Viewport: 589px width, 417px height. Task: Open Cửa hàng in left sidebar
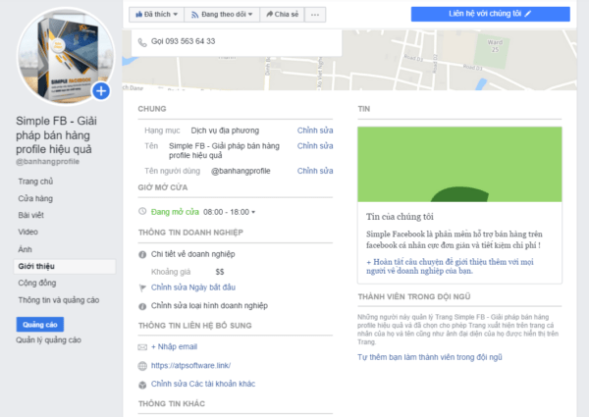(x=35, y=198)
